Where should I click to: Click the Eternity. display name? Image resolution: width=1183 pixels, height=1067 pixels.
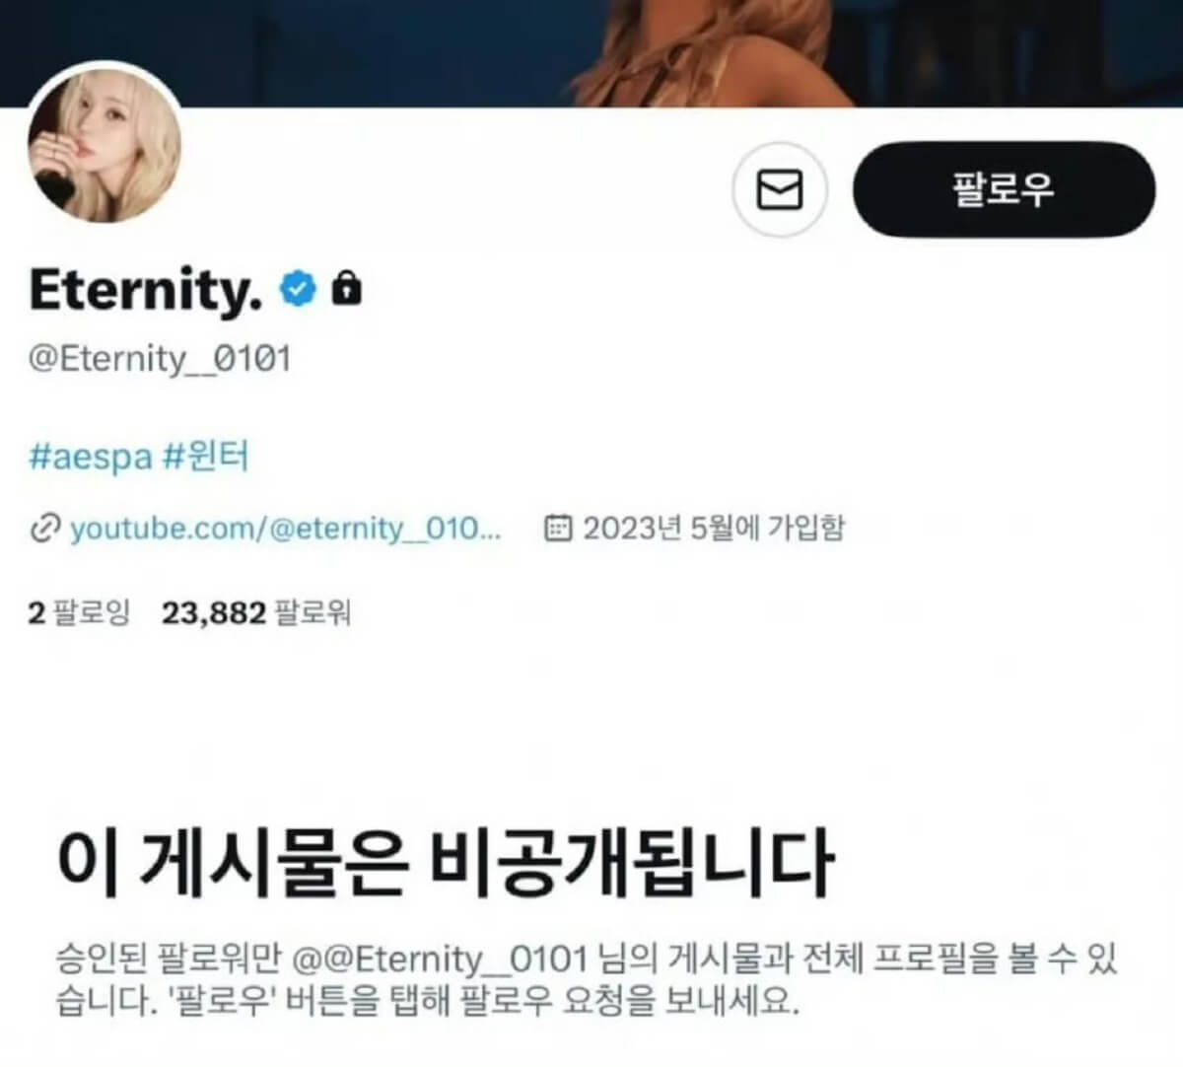[x=146, y=290]
